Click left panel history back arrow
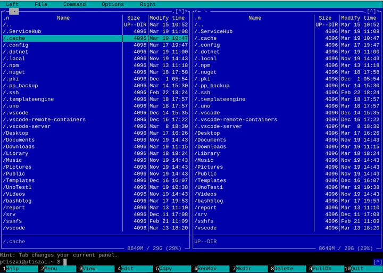383x273 pixels. coord(4,11)
